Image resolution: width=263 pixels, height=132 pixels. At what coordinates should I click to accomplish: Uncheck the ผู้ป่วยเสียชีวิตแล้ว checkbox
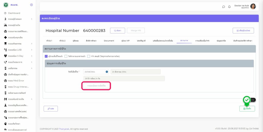pos(46,56)
